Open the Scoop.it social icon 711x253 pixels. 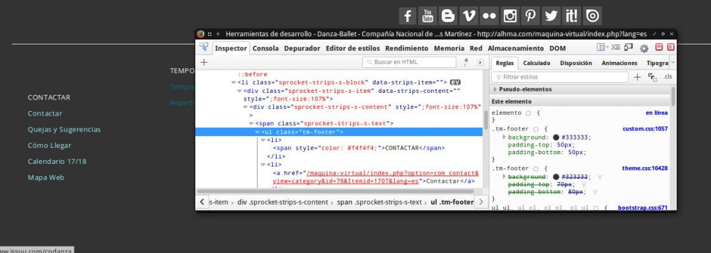click(x=571, y=16)
